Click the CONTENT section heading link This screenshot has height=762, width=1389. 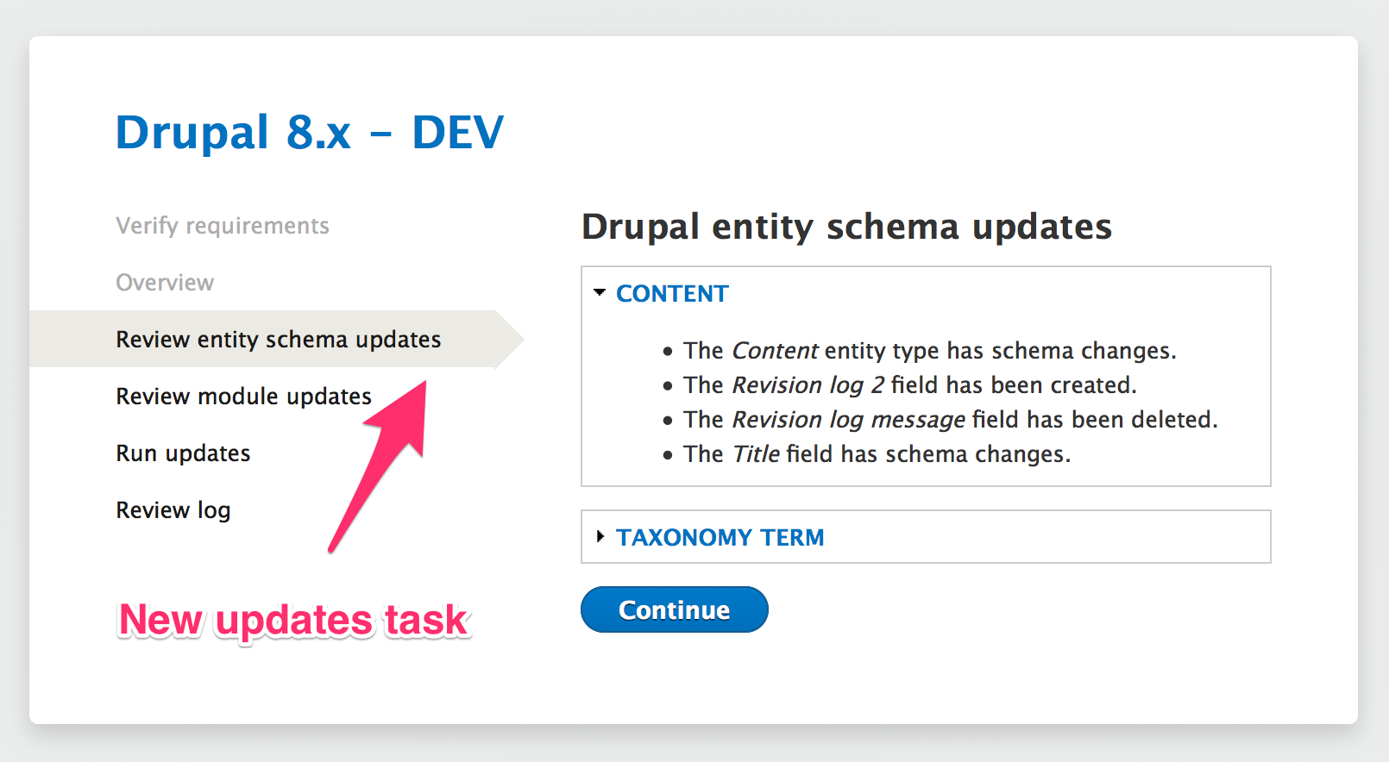(x=672, y=294)
